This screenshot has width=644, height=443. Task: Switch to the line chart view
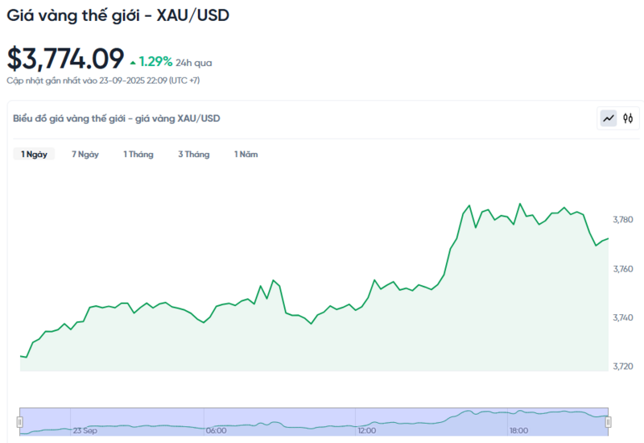coord(608,118)
